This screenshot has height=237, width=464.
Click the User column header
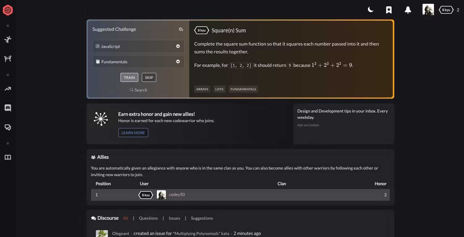[144, 184]
